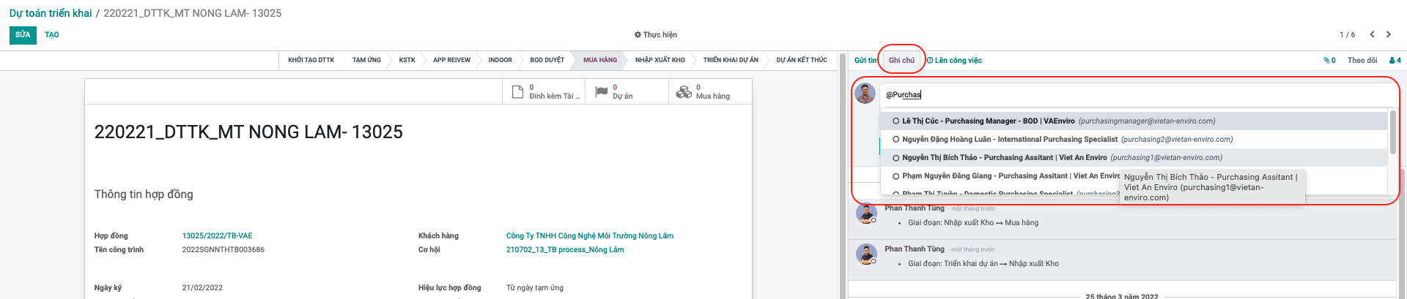Click Phan Thanh Tùng avatar, Mua hàng message
The image size is (1407, 299).
[x=867, y=213]
